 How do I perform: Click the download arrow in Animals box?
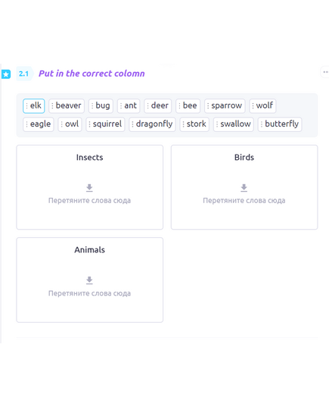tap(89, 280)
